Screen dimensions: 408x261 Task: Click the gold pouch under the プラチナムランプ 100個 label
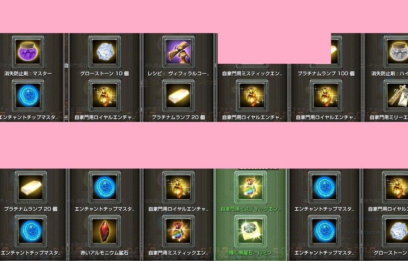pyautogui.click(x=326, y=96)
